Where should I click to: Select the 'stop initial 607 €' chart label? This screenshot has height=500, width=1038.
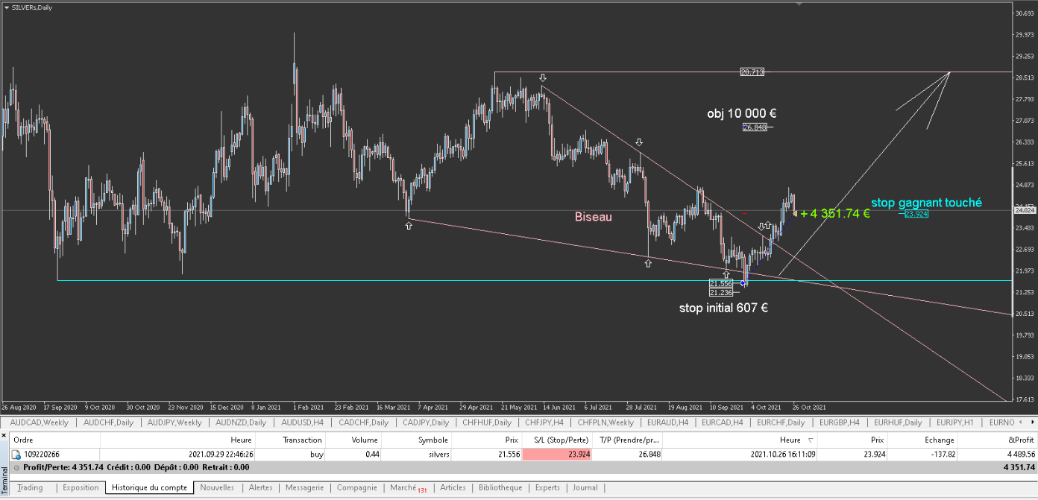coord(723,308)
